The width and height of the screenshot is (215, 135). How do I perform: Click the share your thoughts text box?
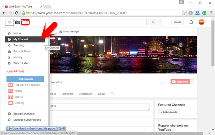click(100, 107)
